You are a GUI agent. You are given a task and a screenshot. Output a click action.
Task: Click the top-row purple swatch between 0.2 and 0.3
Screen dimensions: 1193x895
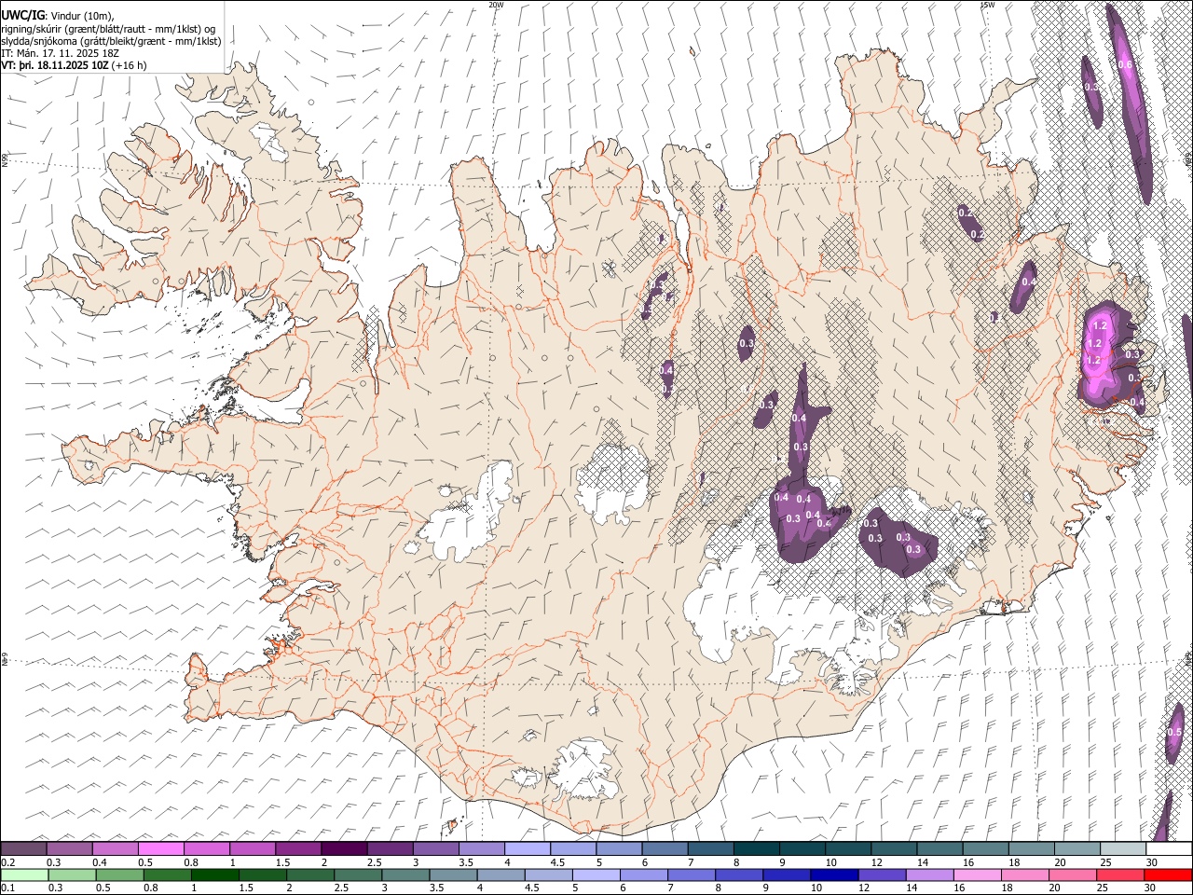23,848
